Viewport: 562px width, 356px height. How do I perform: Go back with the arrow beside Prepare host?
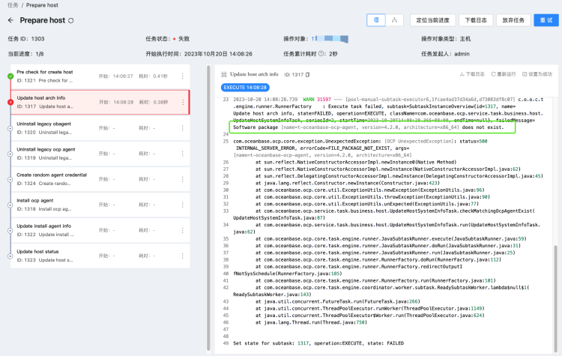(x=10, y=20)
